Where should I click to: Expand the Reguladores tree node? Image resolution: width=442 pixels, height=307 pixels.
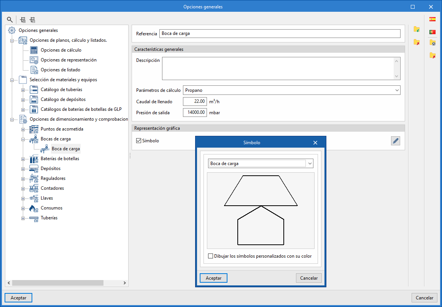[x=23, y=179]
